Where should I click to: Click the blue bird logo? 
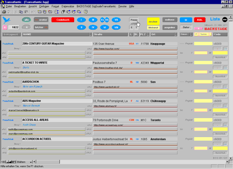[x=7, y=20]
